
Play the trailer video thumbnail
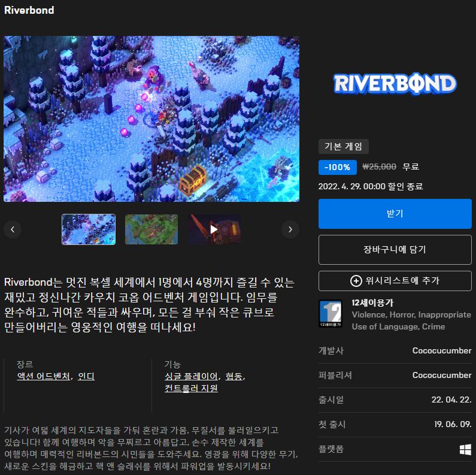(214, 229)
